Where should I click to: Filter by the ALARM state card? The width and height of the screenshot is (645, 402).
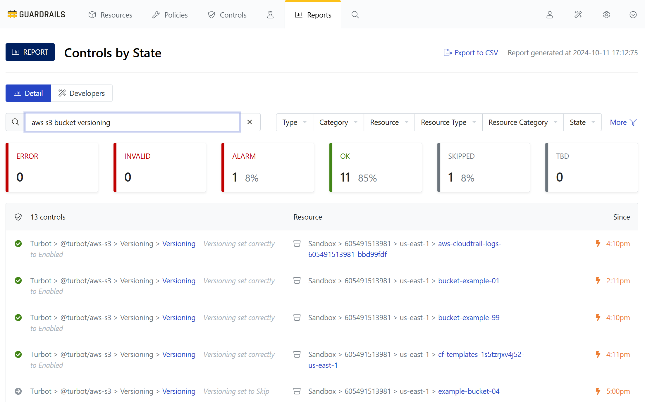[x=268, y=167]
